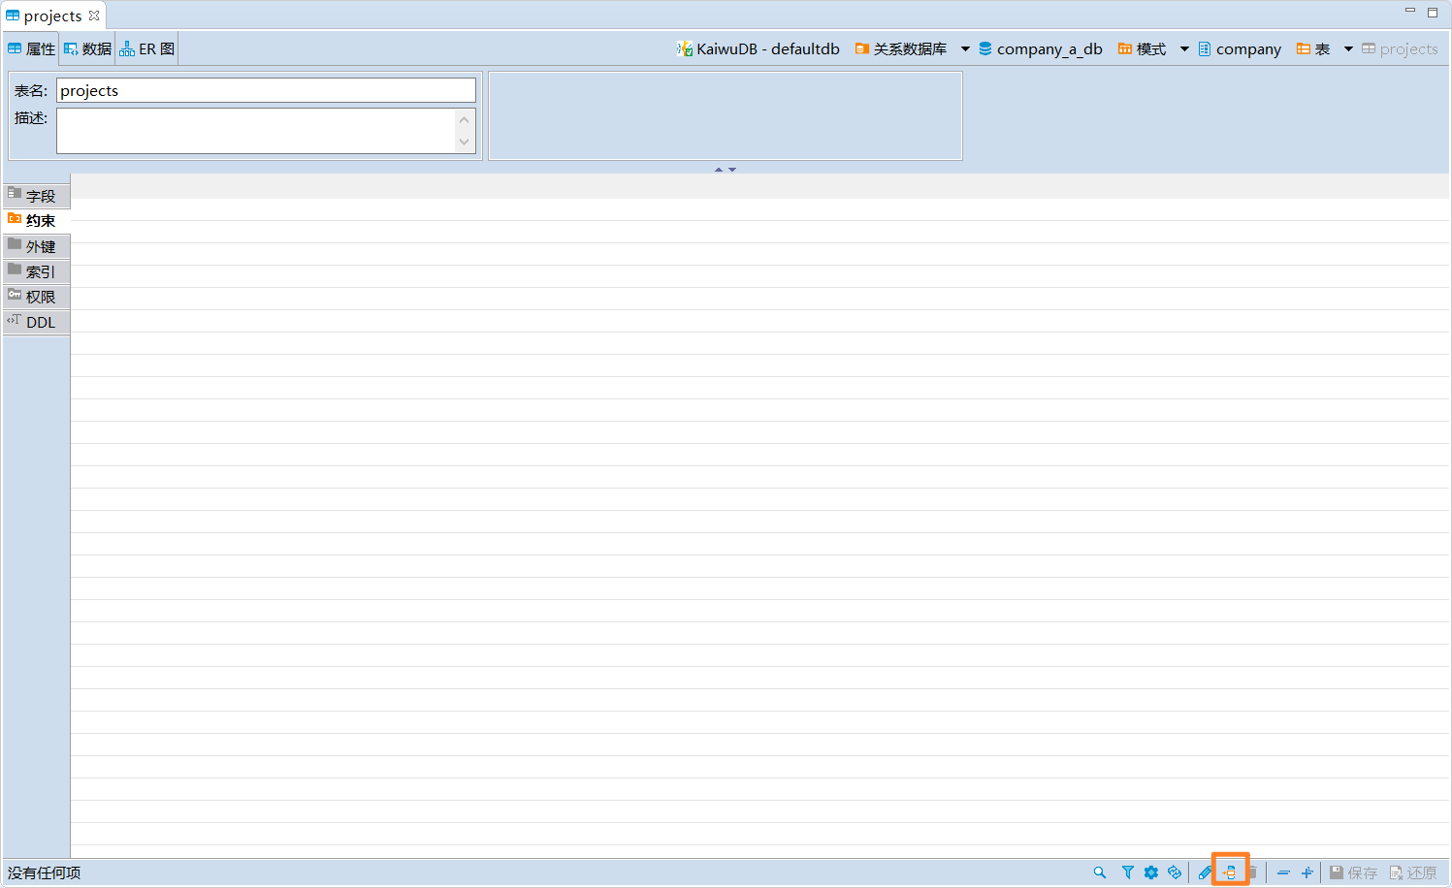Image resolution: width=1452 pixels, height=888 pixels.
Task: Click the minus collapse icon in bottom toolbar
Action: 1283,872
